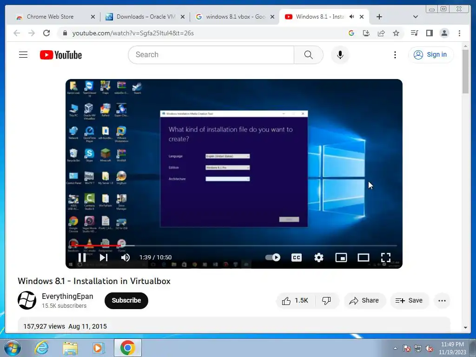The width and height of the screenshot is (476, 357).
Task: Save video to a playlist
Action: [409, 301]
